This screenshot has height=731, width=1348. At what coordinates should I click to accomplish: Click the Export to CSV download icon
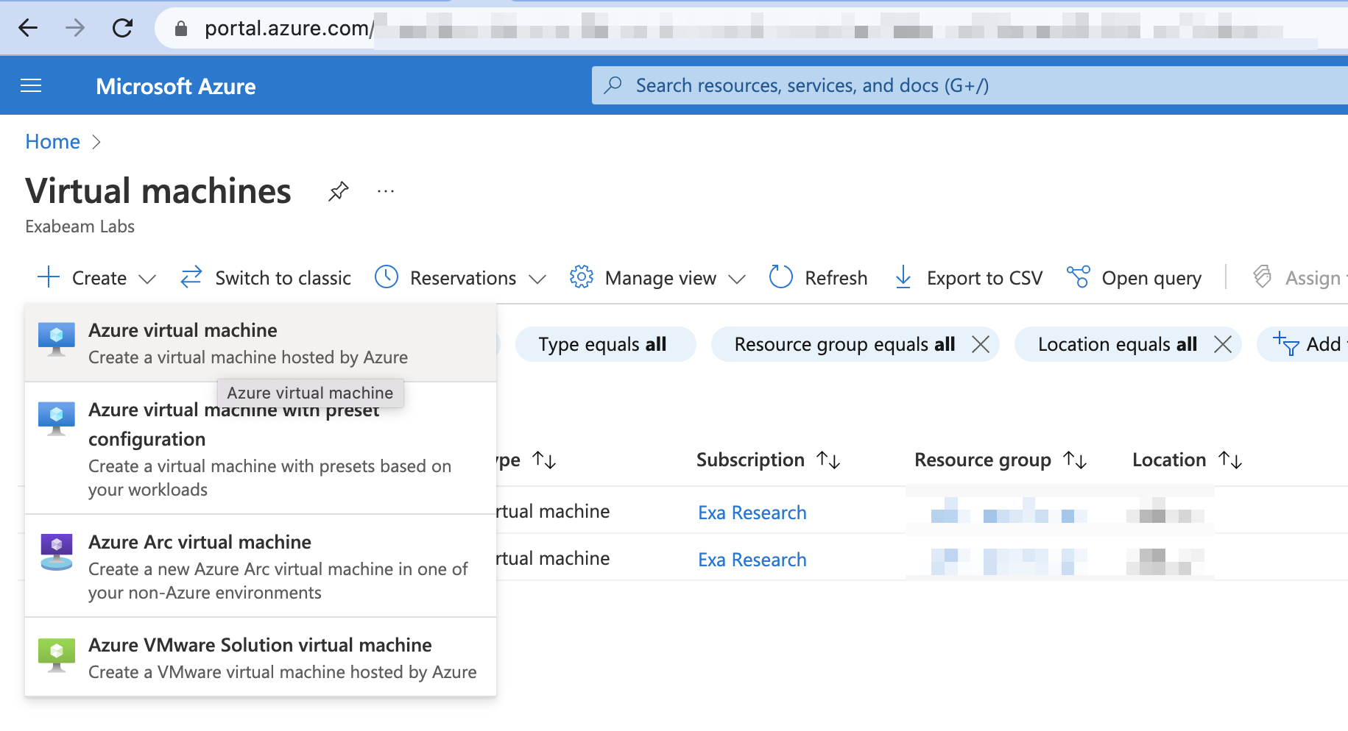click(x=903, y=277)
